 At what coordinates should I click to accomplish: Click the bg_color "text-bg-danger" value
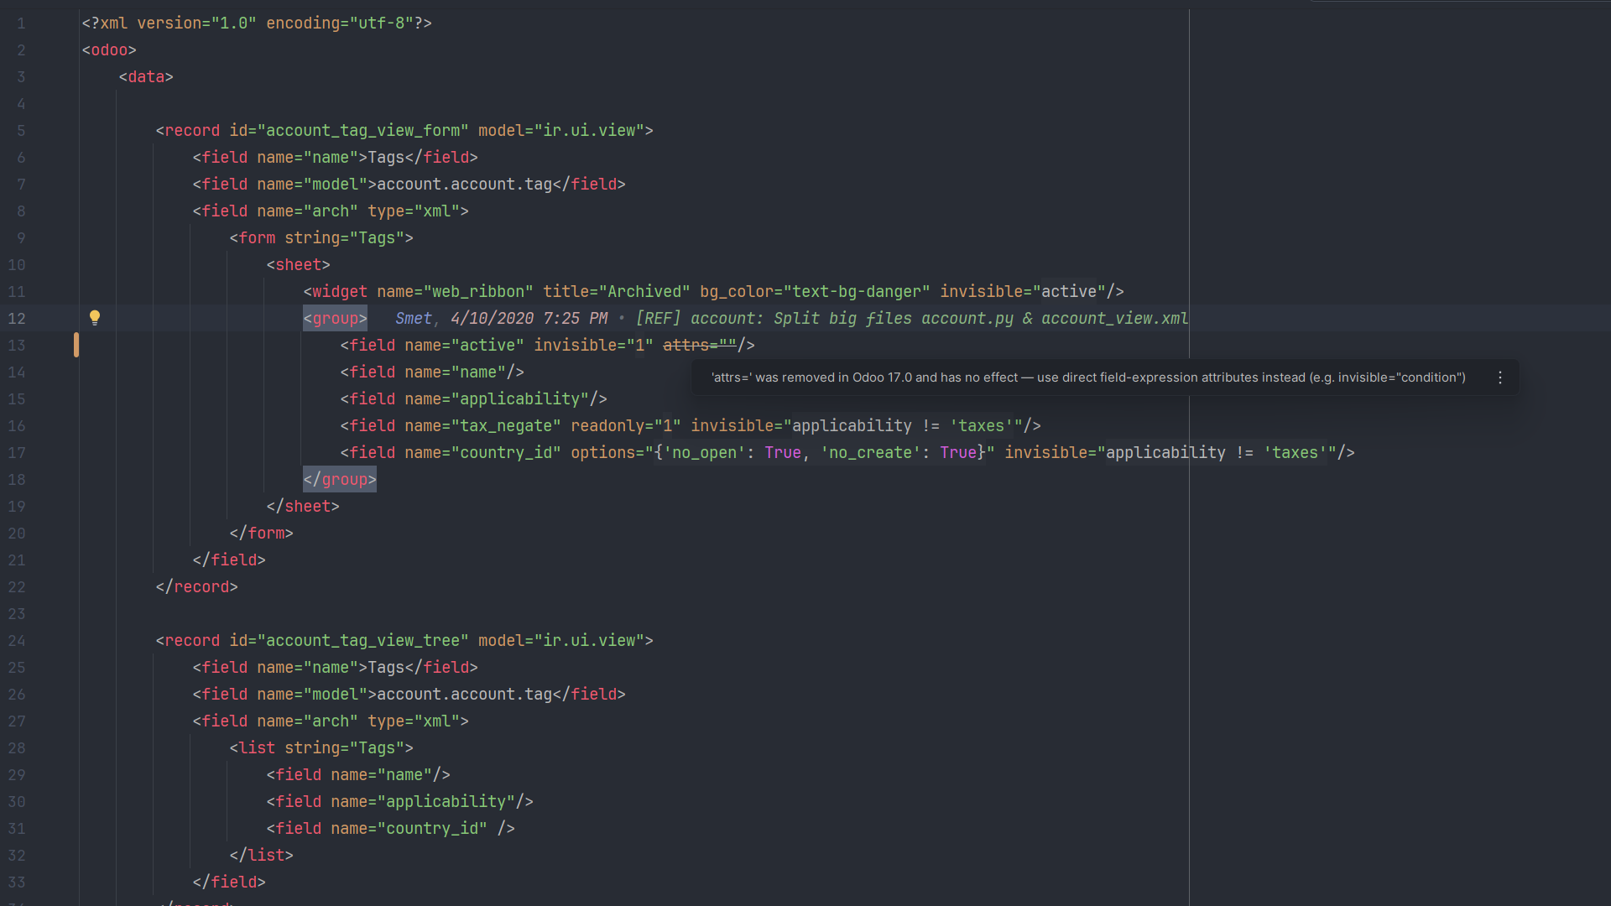coord(857,291)
